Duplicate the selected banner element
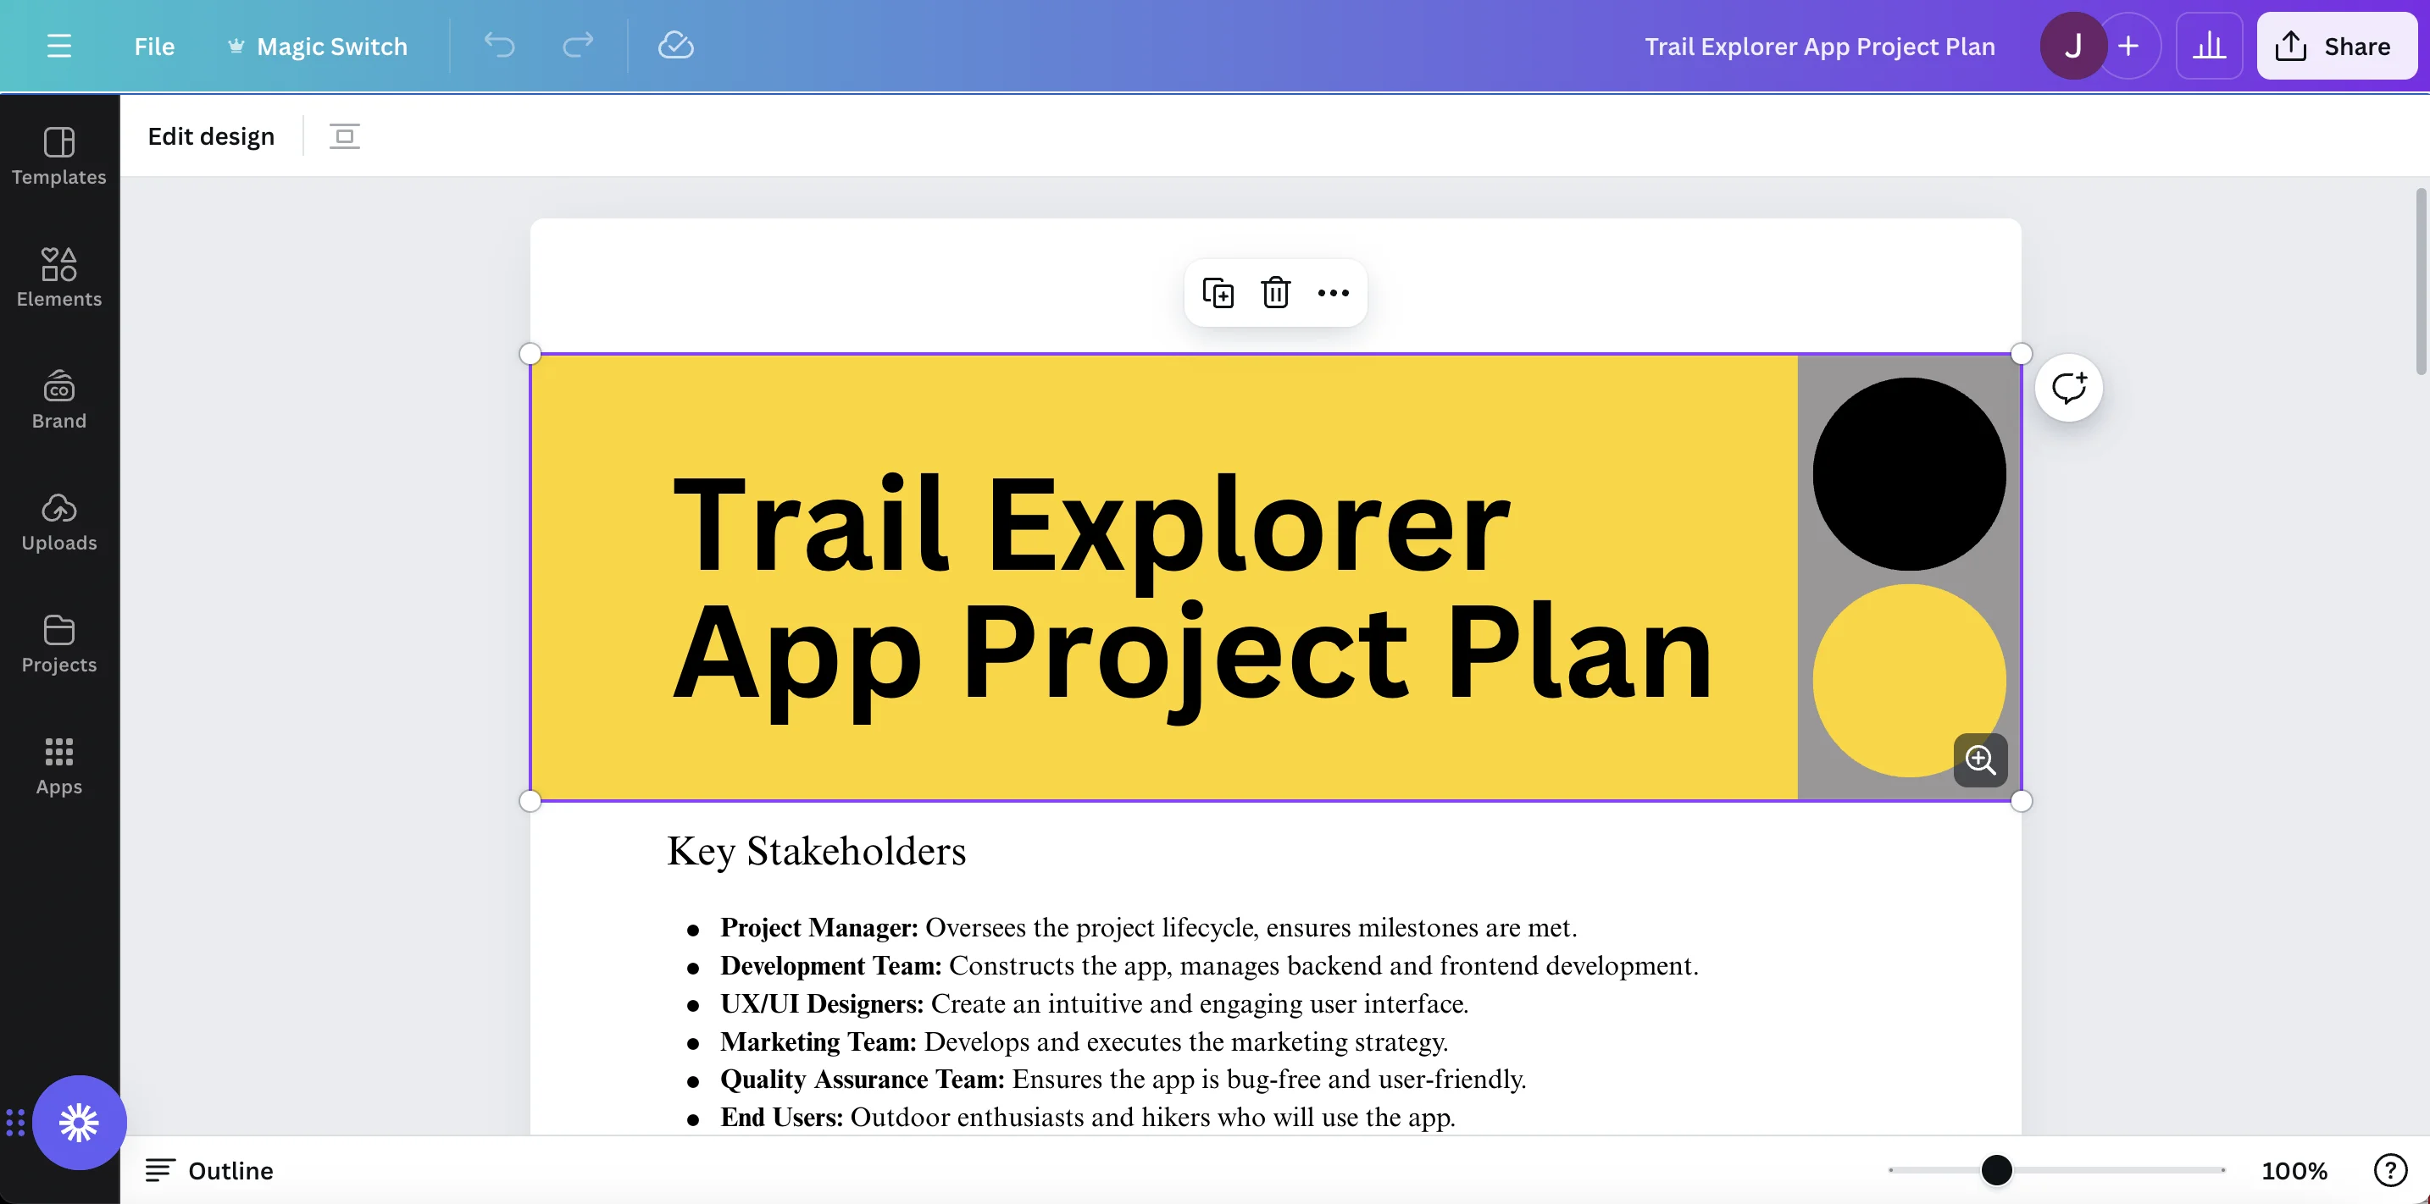Image resolution: width=2430 pixels, height=1204 pixels. (x=1217, y=292)
